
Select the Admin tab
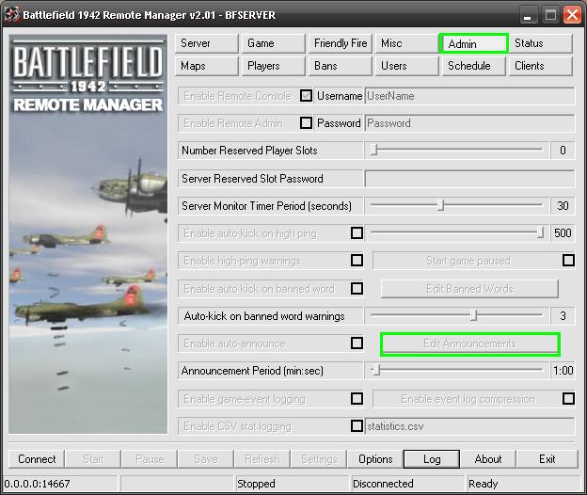tap(473, 43)
